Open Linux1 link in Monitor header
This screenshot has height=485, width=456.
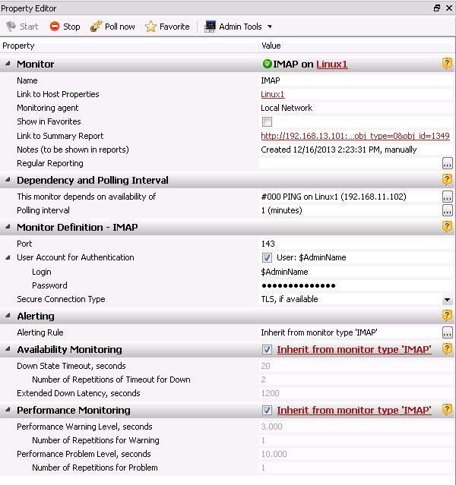tap(332, 64)
